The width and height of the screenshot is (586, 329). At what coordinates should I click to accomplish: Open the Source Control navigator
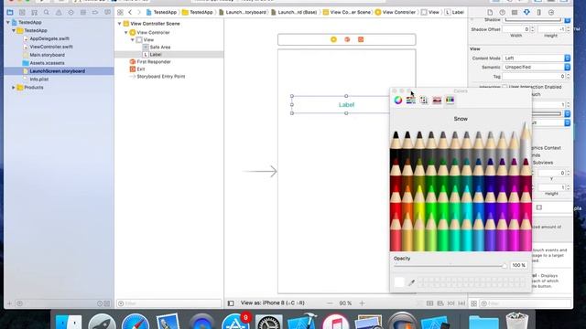coord(22,12)
